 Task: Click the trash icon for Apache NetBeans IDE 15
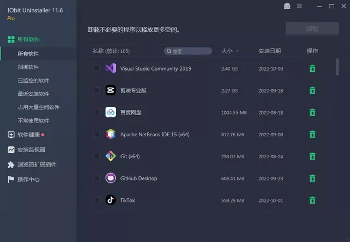pos(312,134)
